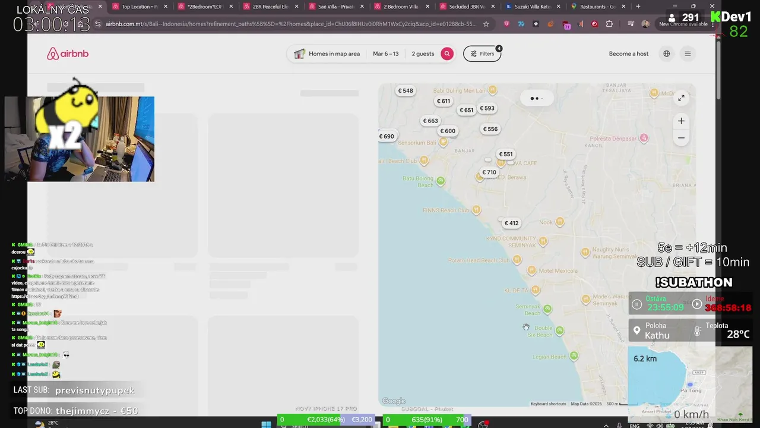Click the Batu Bolong Beach pin
760x428 pixels.
[441, 180]
